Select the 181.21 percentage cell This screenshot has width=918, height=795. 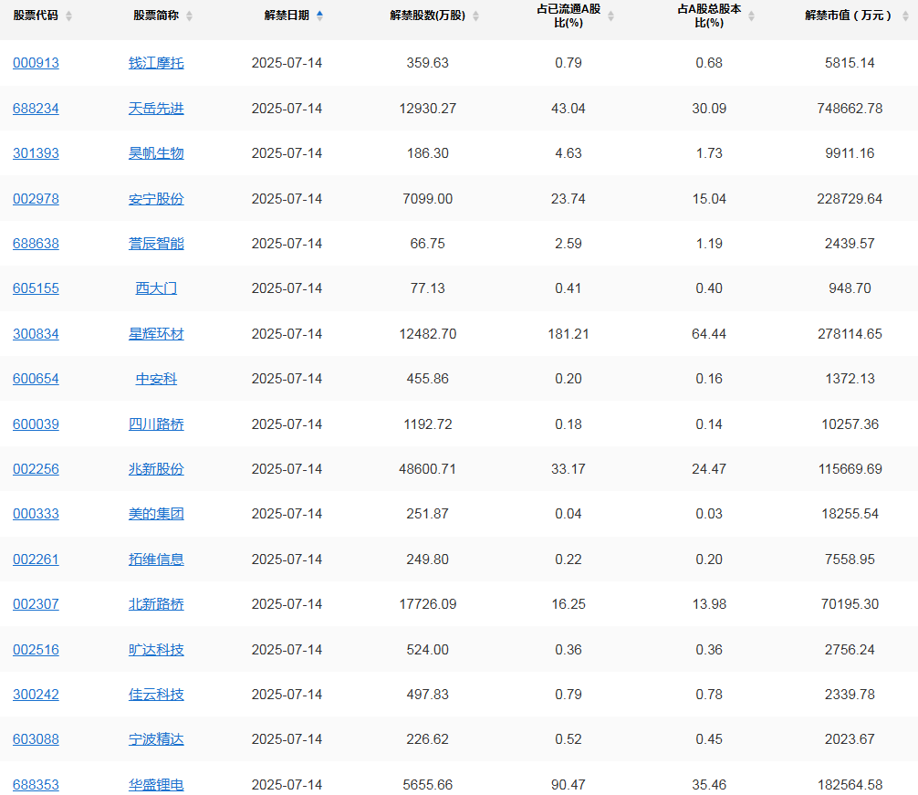pos(569,334)
